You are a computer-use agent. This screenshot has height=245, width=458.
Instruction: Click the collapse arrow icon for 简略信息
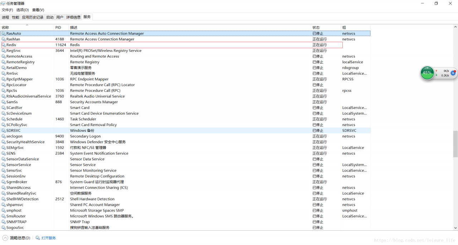(5, 238)
